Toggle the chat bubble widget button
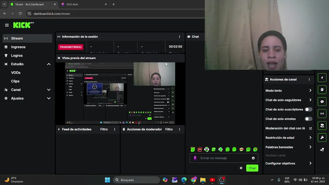 322,102
